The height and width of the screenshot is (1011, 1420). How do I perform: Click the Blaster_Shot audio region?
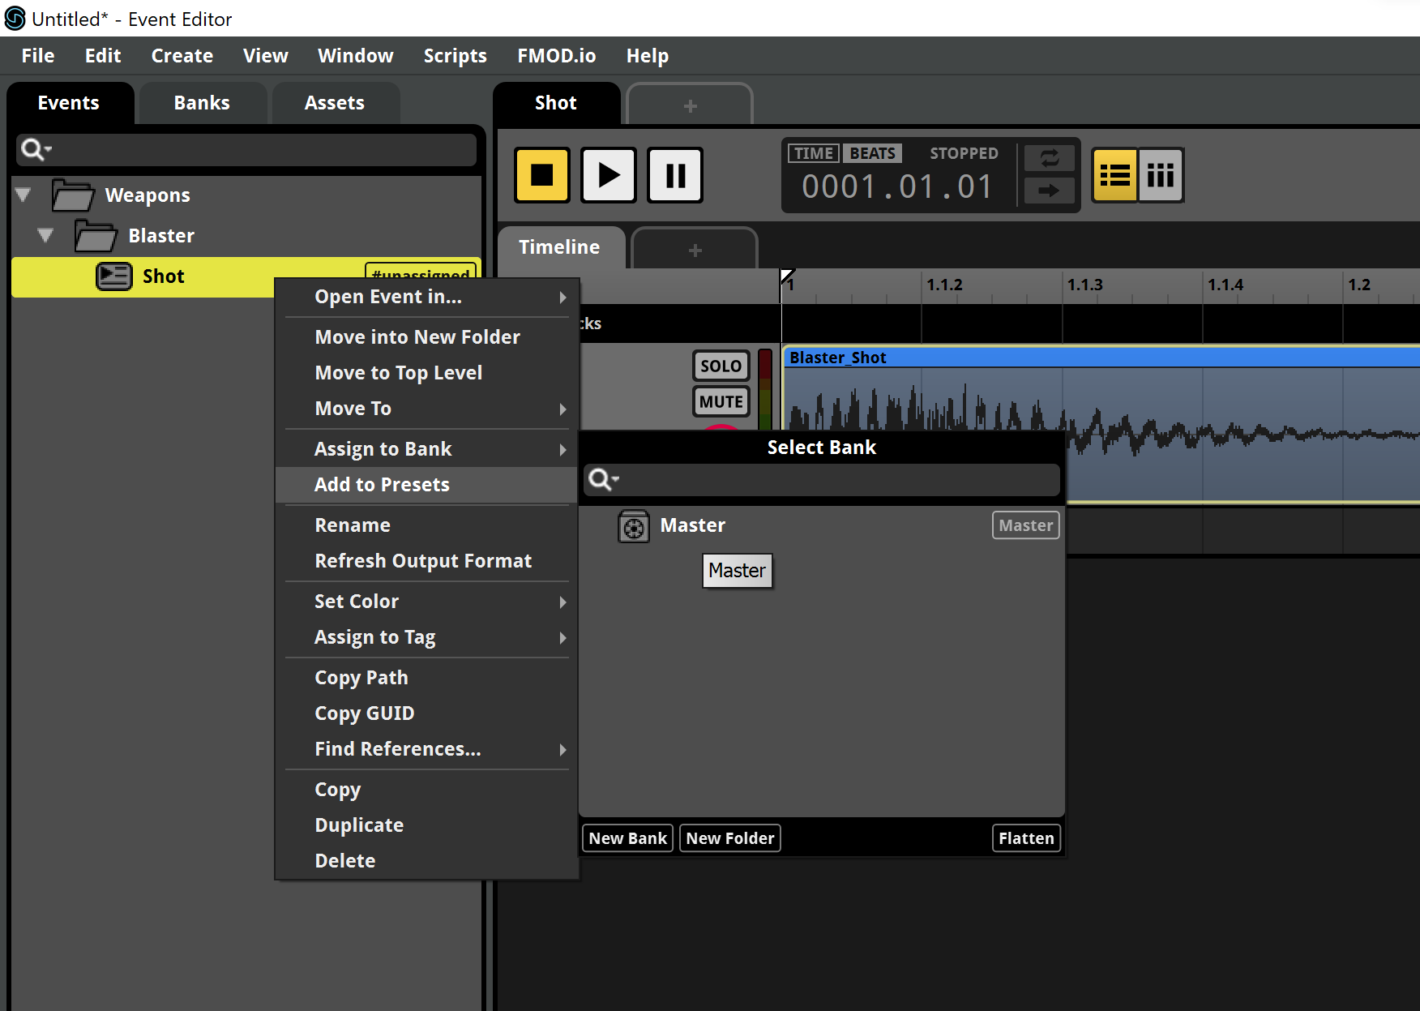pos(1101,424)
